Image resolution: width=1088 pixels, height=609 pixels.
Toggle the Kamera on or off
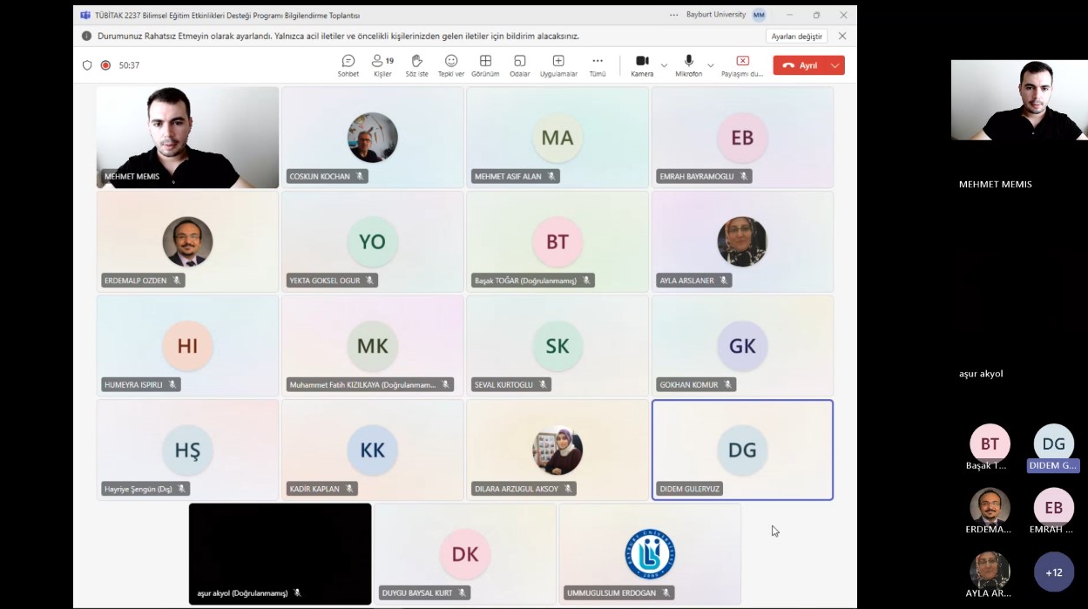pyautogui.click(x=642, y=65)
